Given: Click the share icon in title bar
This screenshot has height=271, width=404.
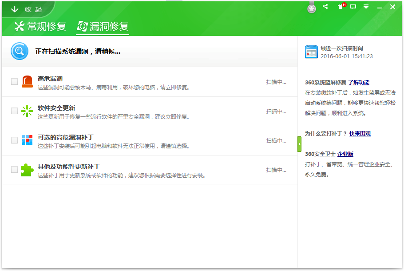Looking at the screenshot, I should (325, 7).
